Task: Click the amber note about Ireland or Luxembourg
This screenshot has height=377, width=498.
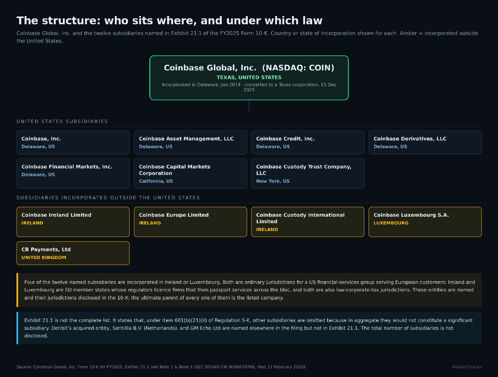Action: [249, 290]
